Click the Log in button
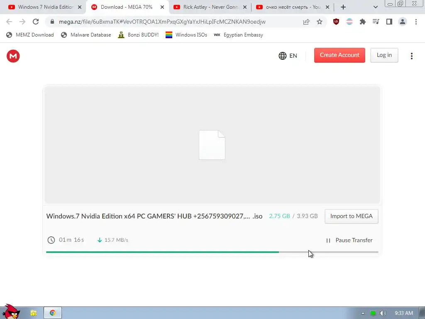Viewport: 425px width, 319px height. pyautogui.click(x=384, y=55)
